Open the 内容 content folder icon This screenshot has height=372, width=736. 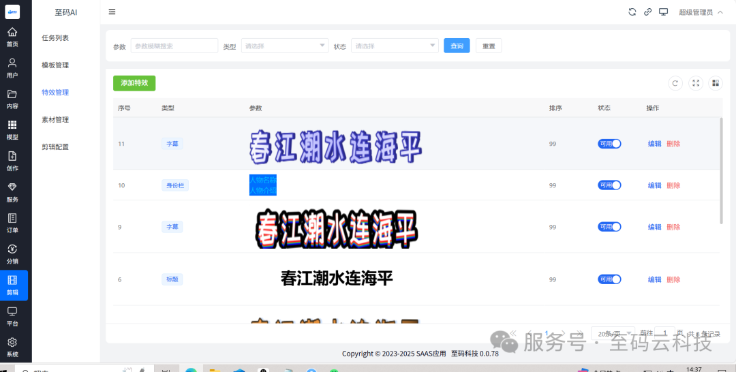(12, 99)
